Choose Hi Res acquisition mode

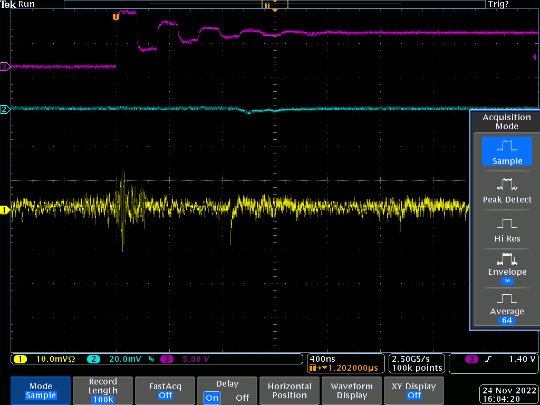(x=507, y=229)
